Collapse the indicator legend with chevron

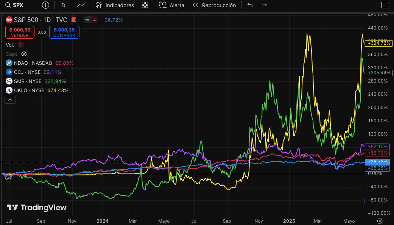point(10,100)
